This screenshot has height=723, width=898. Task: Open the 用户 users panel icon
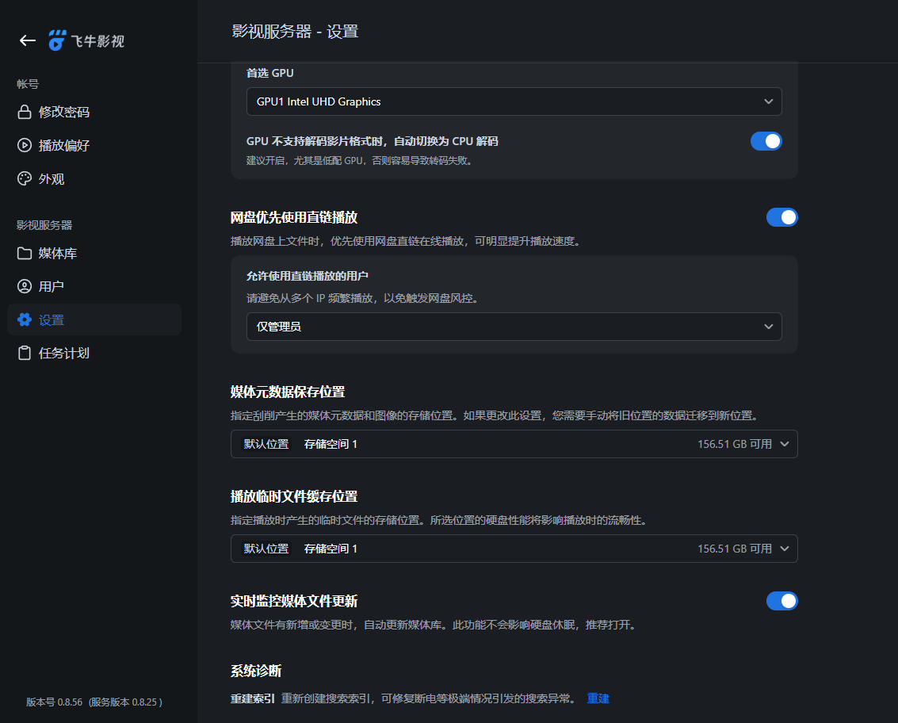point(23,286)
